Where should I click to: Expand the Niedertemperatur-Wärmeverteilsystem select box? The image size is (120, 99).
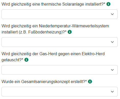[x=60, y=42]
